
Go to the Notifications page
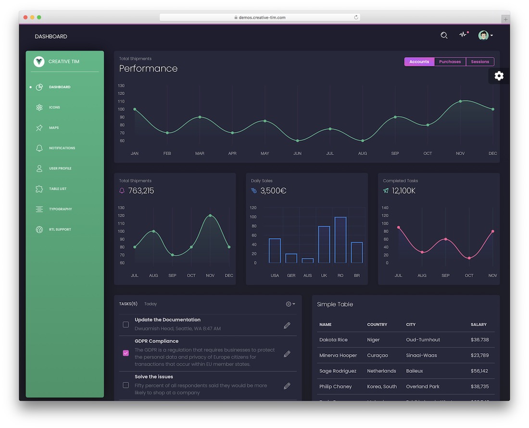(x=62, y=148)
